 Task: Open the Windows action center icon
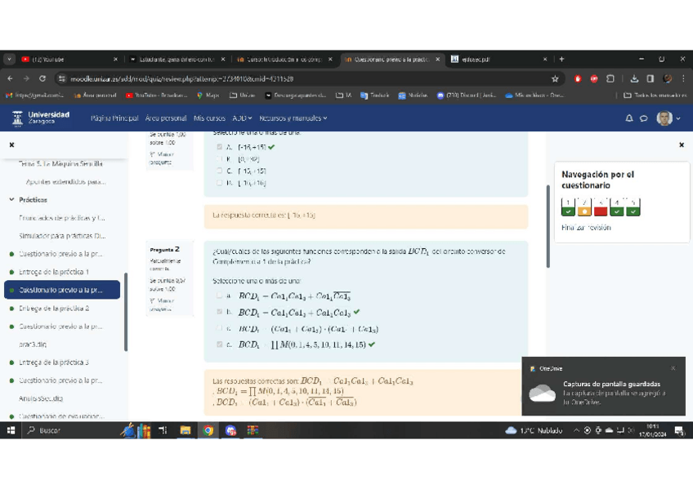tap(679, 431)
